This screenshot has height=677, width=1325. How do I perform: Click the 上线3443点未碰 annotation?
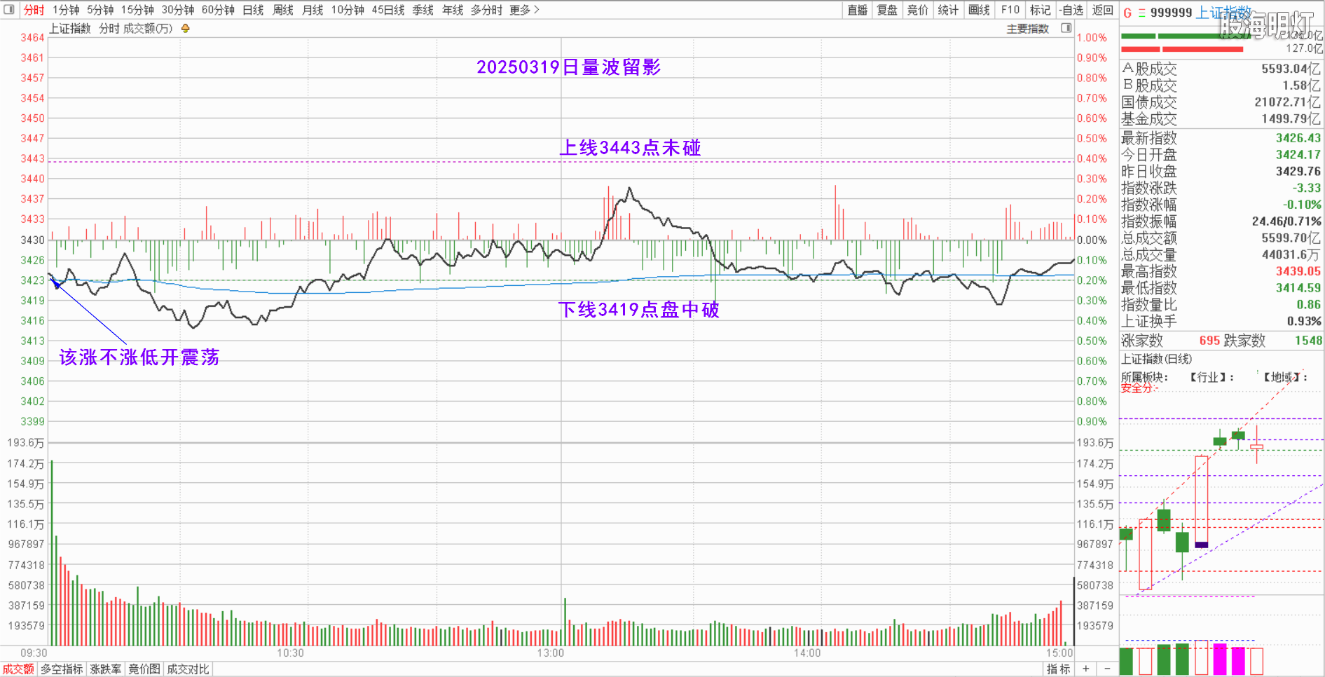click(630, 147)
